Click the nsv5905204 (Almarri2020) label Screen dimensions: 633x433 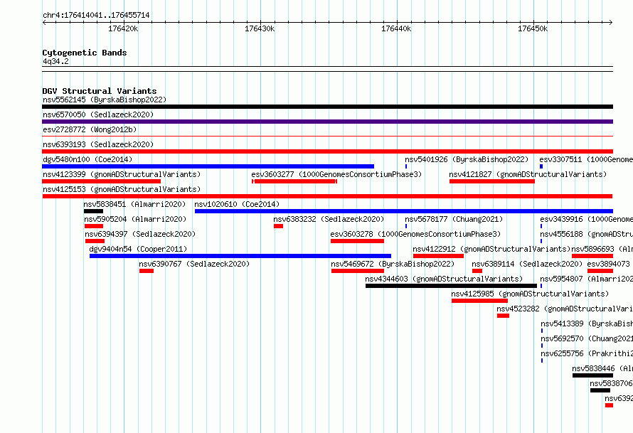pyautogui.click(x=135, y=219)
